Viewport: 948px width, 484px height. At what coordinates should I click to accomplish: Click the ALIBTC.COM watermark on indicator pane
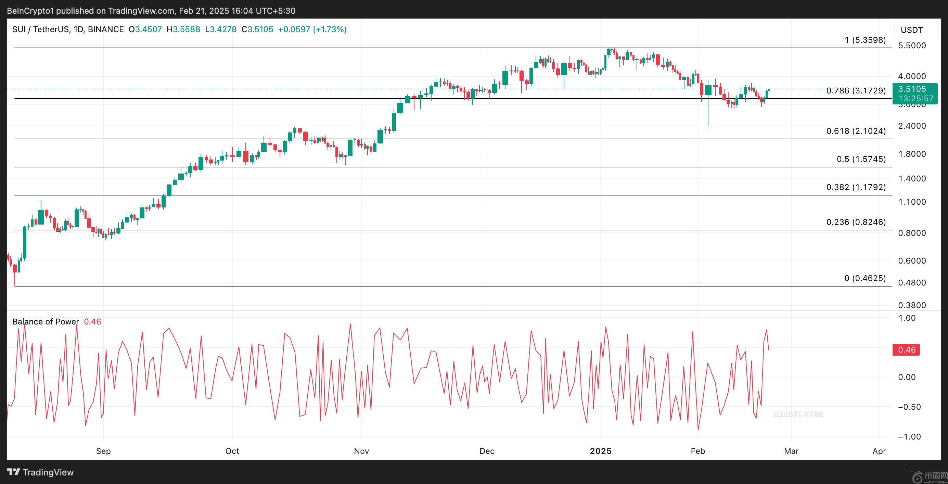pyautogui.click(x=798, y=414)
